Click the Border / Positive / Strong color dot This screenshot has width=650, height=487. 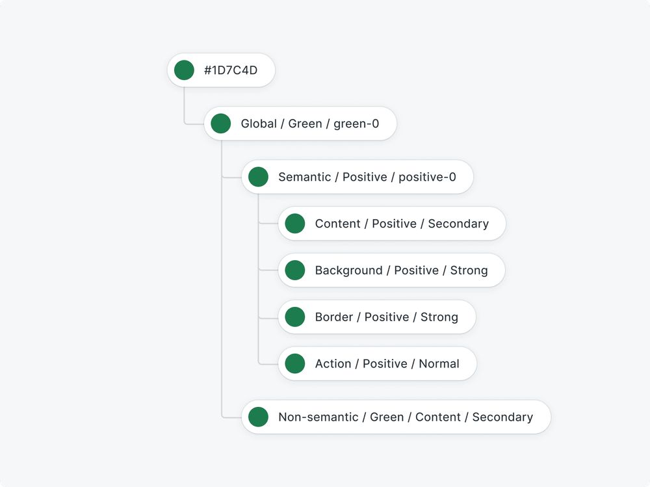click(x=295, y=317)
